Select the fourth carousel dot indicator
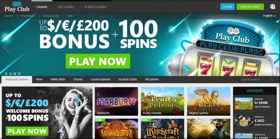The height and width of the screenshot is (139, 280). tap(19, 74)
